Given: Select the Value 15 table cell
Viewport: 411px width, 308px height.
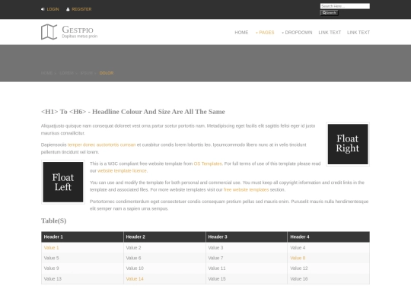Looking at the screenshot, I should pos(247,279).
